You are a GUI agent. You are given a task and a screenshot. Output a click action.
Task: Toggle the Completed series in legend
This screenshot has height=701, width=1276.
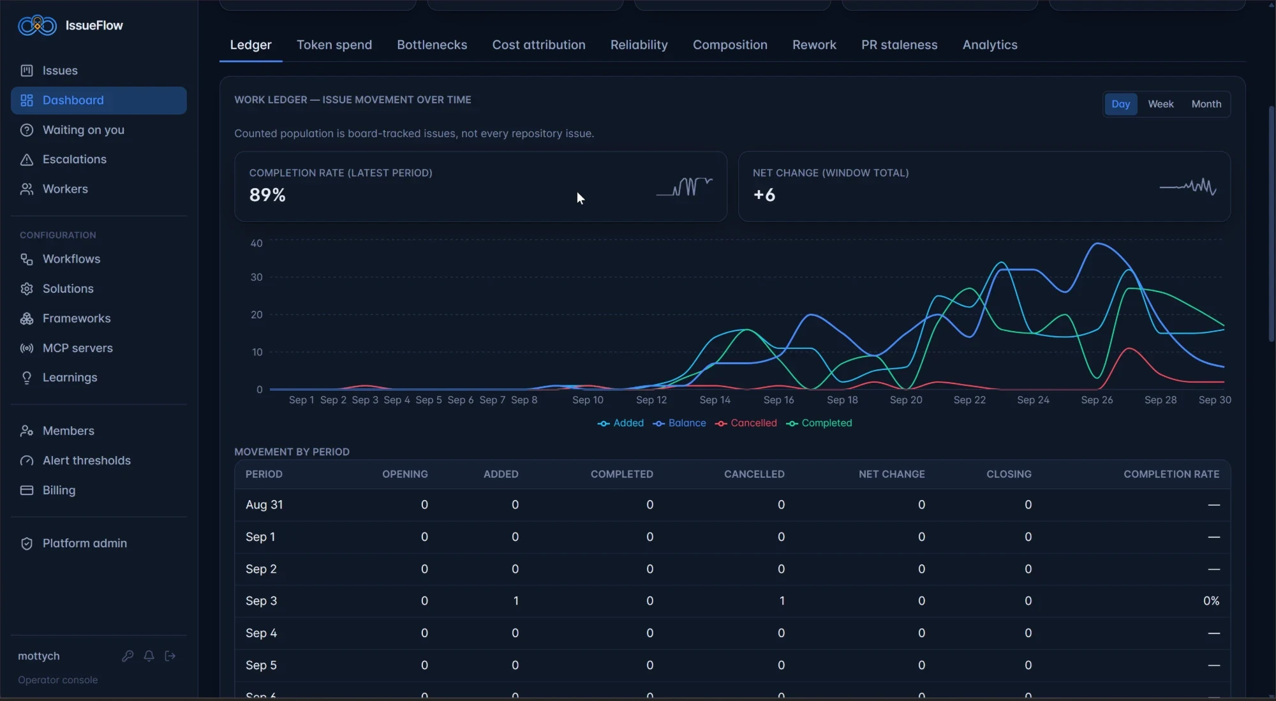(x=819, y=423)
